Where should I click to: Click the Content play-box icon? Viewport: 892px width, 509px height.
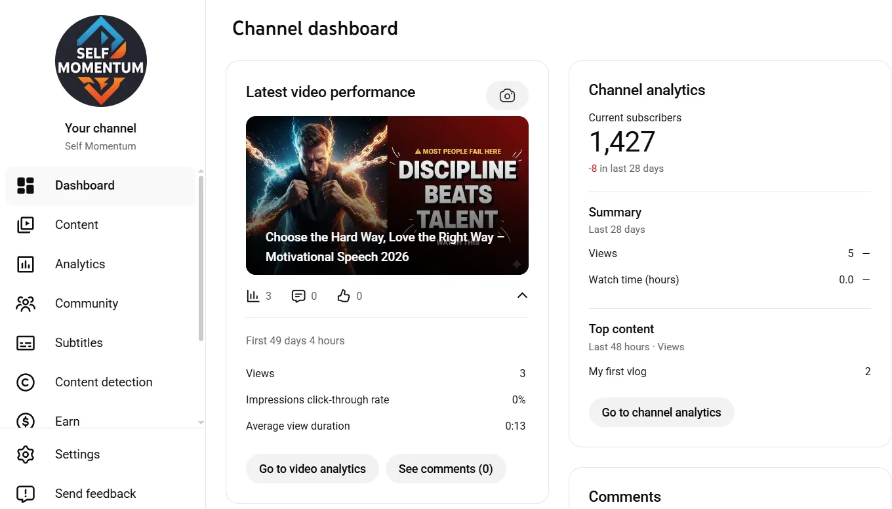[26, 225]
